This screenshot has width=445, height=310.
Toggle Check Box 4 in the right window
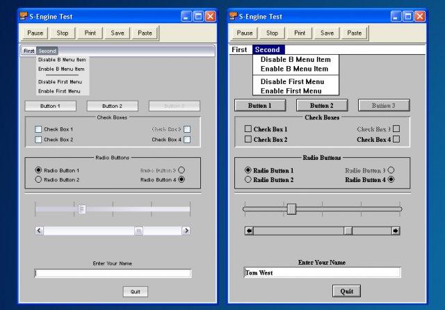396,139
